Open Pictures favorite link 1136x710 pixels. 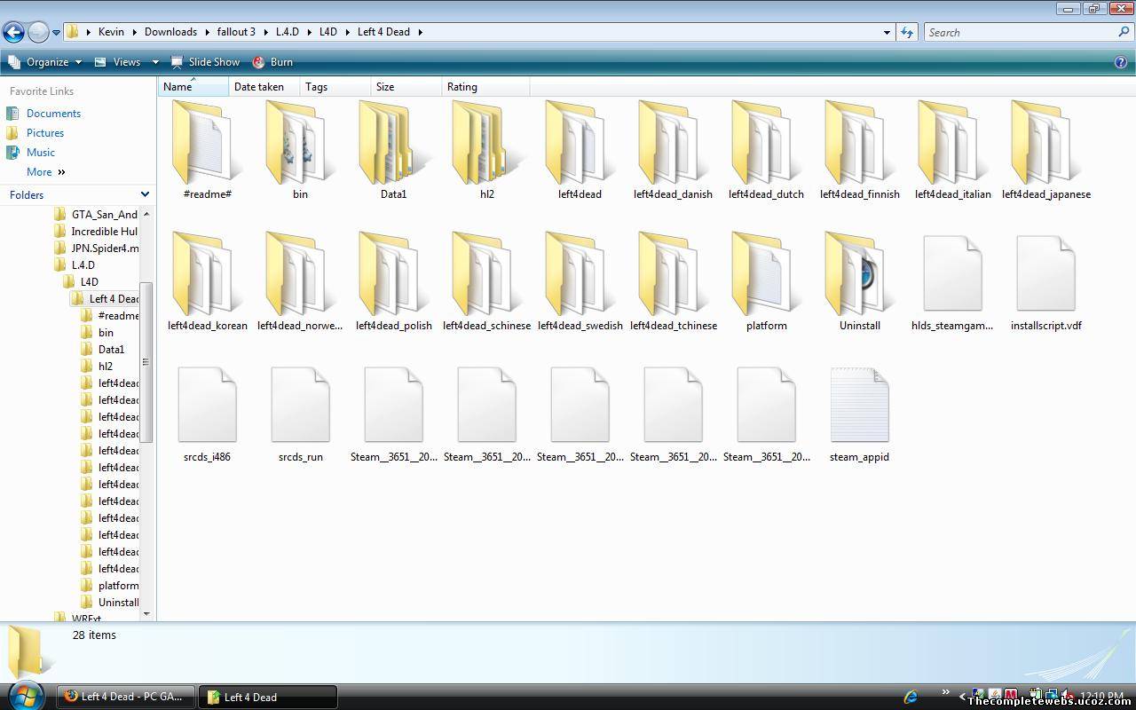coord(45,133)
